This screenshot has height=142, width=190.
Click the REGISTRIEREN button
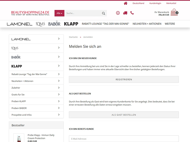(124, 80)
